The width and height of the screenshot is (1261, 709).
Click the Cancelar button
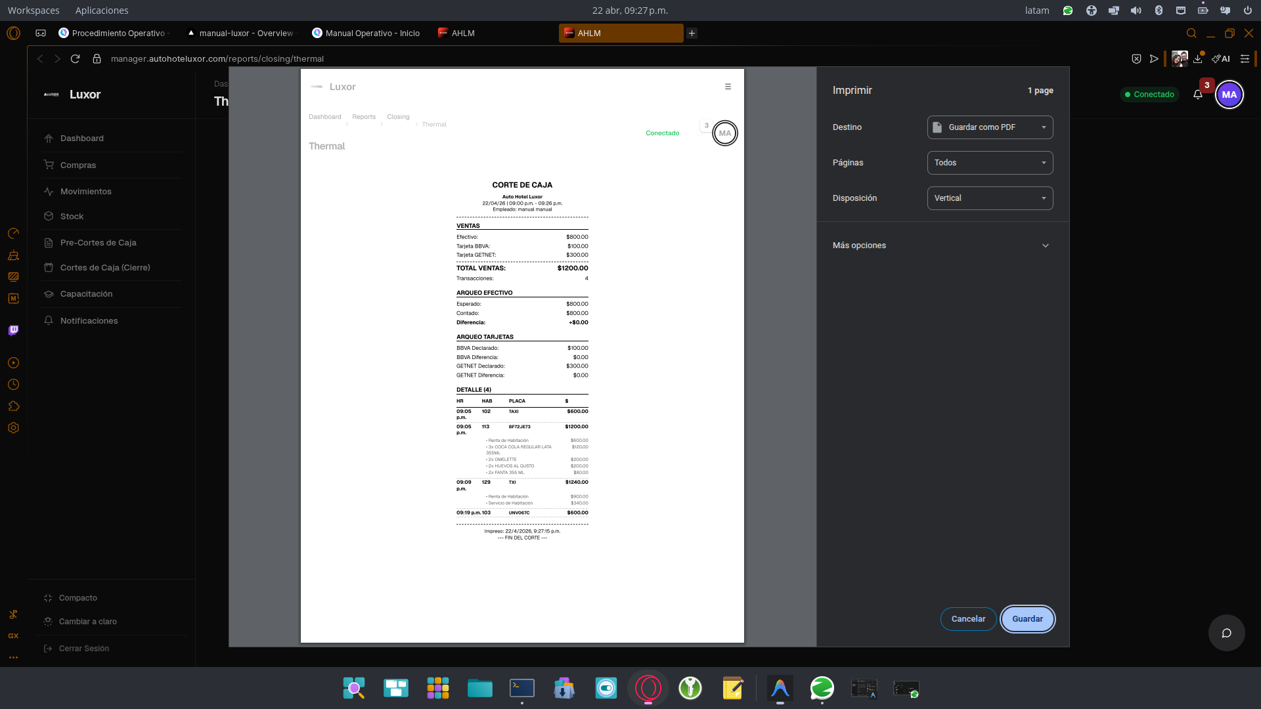click(968, 619)
